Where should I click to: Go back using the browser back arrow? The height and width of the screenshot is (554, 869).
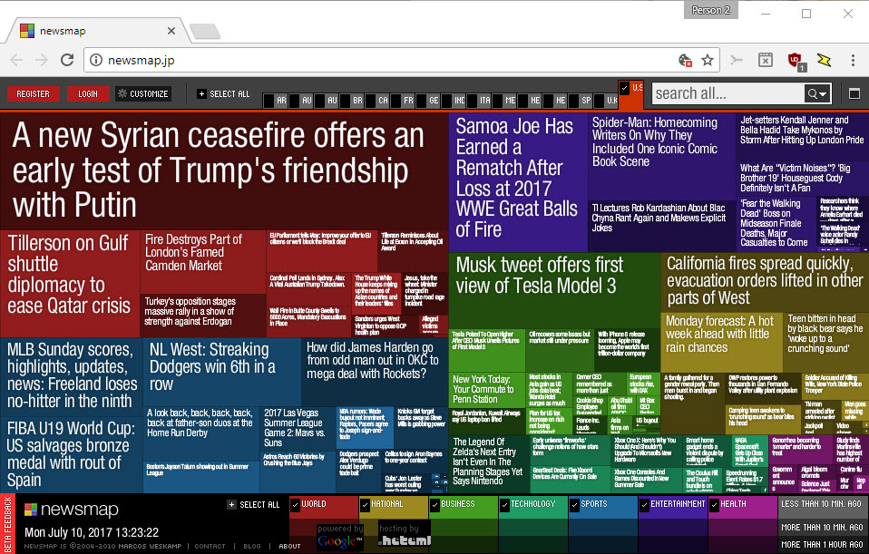16,60
